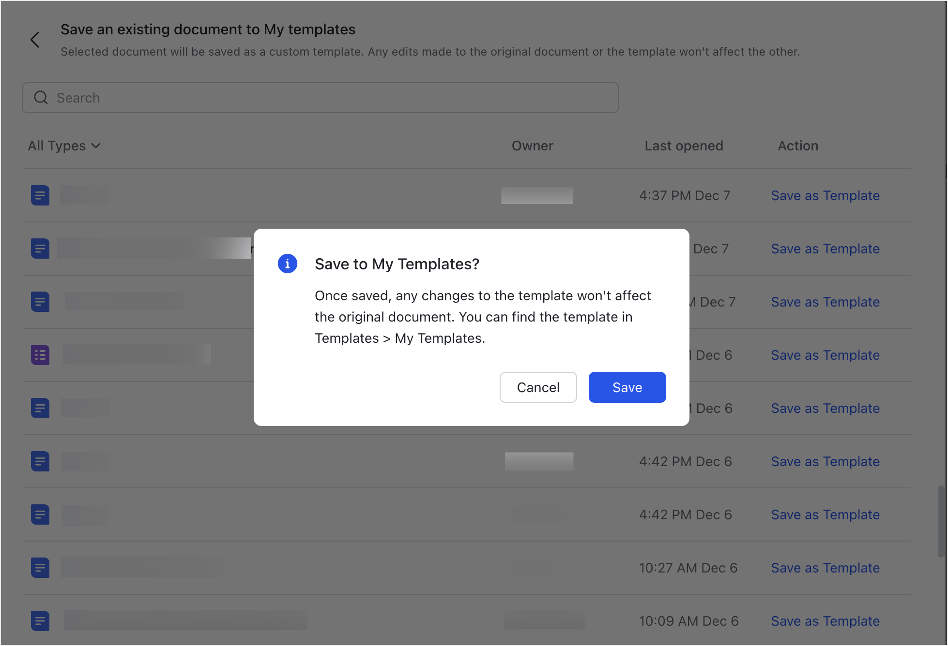Click the back arrow to return

pyautogui.click(x=35, y=39)
